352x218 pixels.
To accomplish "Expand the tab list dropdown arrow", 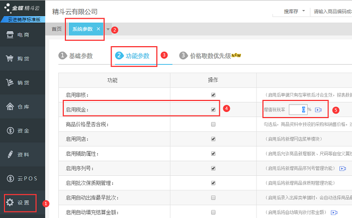I will click(107, 29).
